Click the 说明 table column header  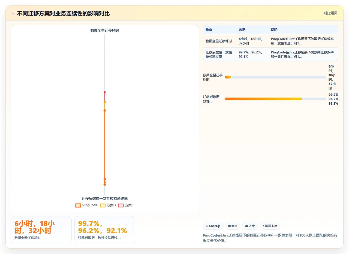[274, 30]
